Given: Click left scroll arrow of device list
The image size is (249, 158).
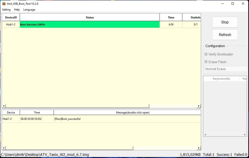Looking at the screenshot, I should [4, 106].
